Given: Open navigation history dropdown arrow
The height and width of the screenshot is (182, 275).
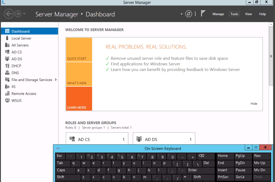Looking at the screenshot, I should [24, 14].
